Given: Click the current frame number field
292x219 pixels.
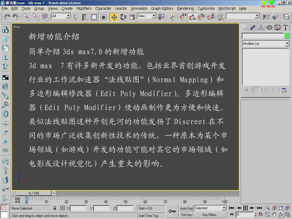Looking at the screenshot, I should click(245, 214).
